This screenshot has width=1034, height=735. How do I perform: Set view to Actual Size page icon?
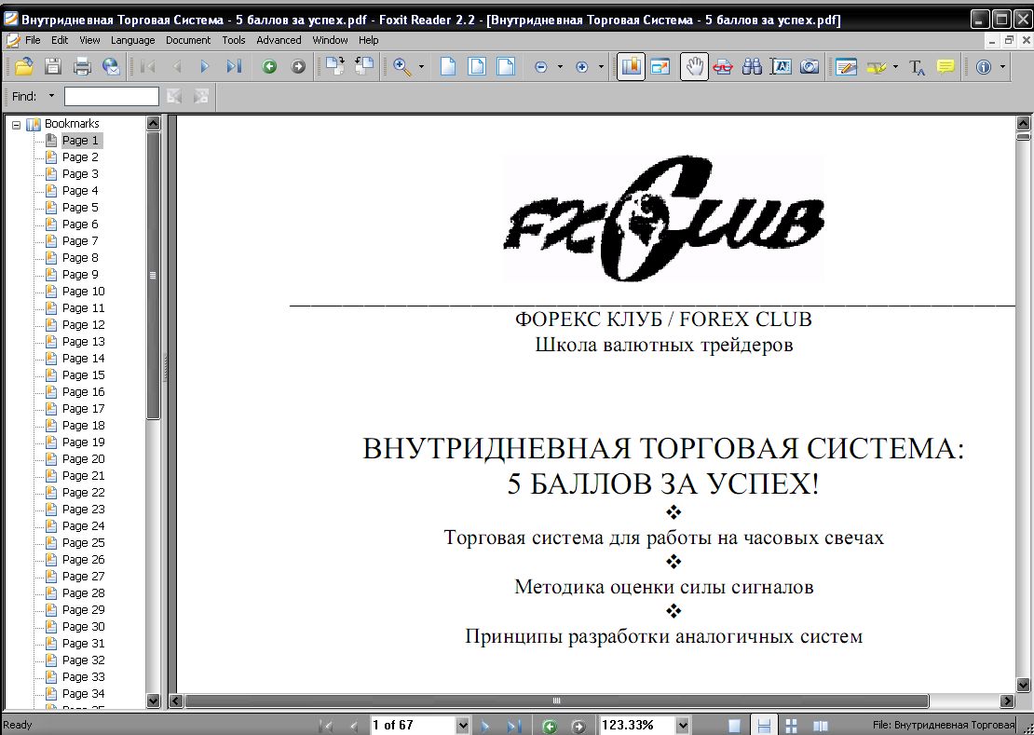[448, 66]
